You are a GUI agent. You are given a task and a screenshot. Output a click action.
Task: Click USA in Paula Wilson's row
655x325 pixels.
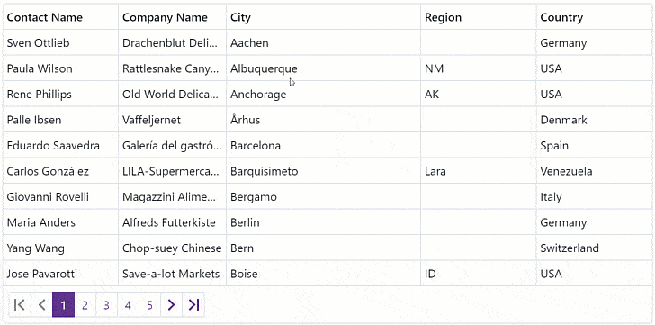[594, 68]
